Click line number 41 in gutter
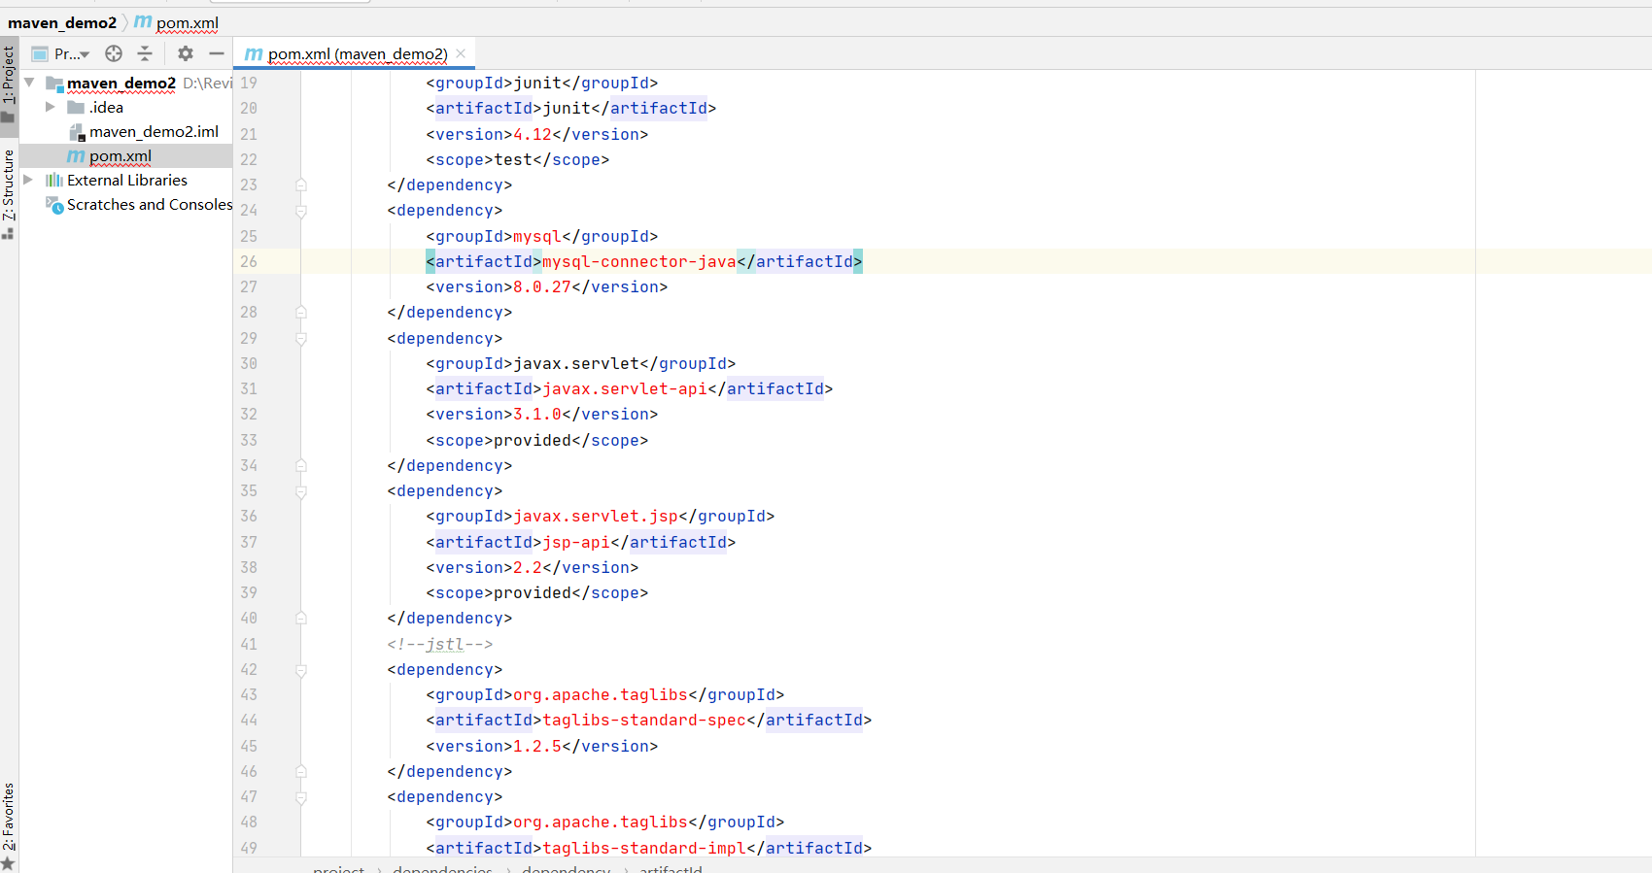The image size is (1652, 873). point(249,644)
